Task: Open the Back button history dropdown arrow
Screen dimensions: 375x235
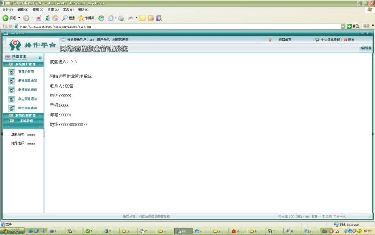Action: coord(19,18)
